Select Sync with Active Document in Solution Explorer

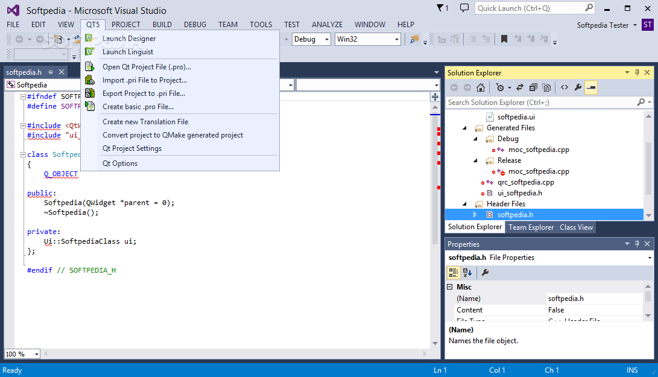(519, 87)
